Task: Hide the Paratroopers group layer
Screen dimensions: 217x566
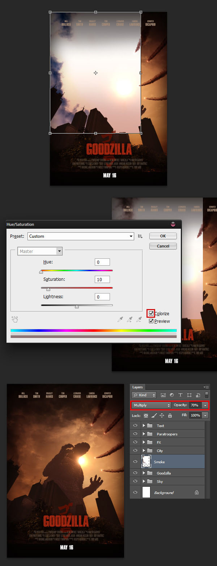Action: tap(135, 434)
